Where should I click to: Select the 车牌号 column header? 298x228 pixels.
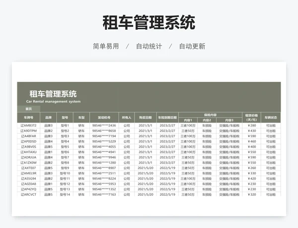coord(28,117)
